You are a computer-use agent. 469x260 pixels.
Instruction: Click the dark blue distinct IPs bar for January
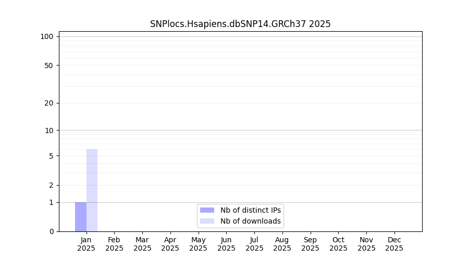(81, 217)
